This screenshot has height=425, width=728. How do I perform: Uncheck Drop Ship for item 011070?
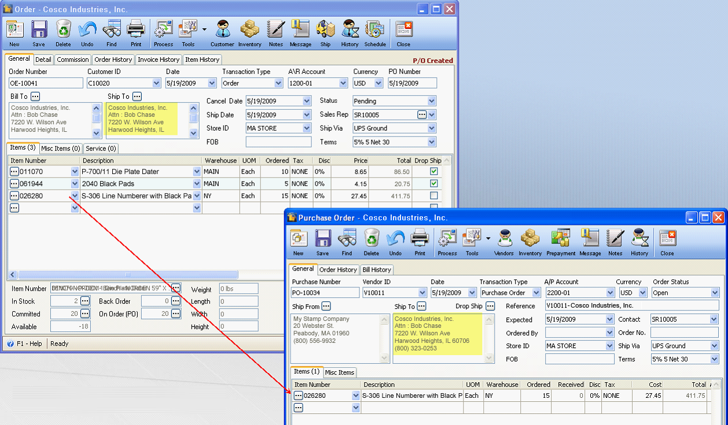click(434, 172)
